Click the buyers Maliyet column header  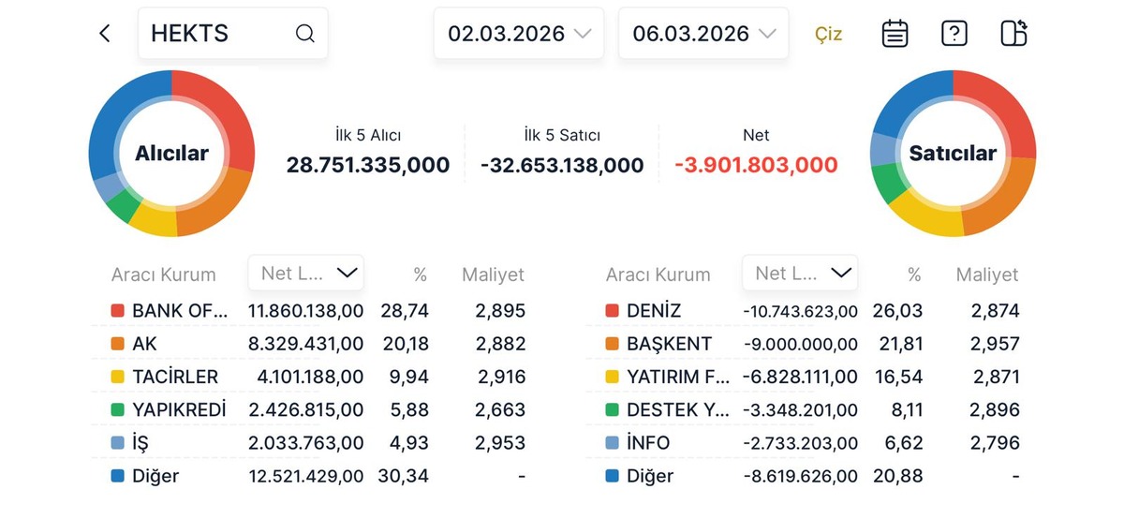click(x=493, y=274)
